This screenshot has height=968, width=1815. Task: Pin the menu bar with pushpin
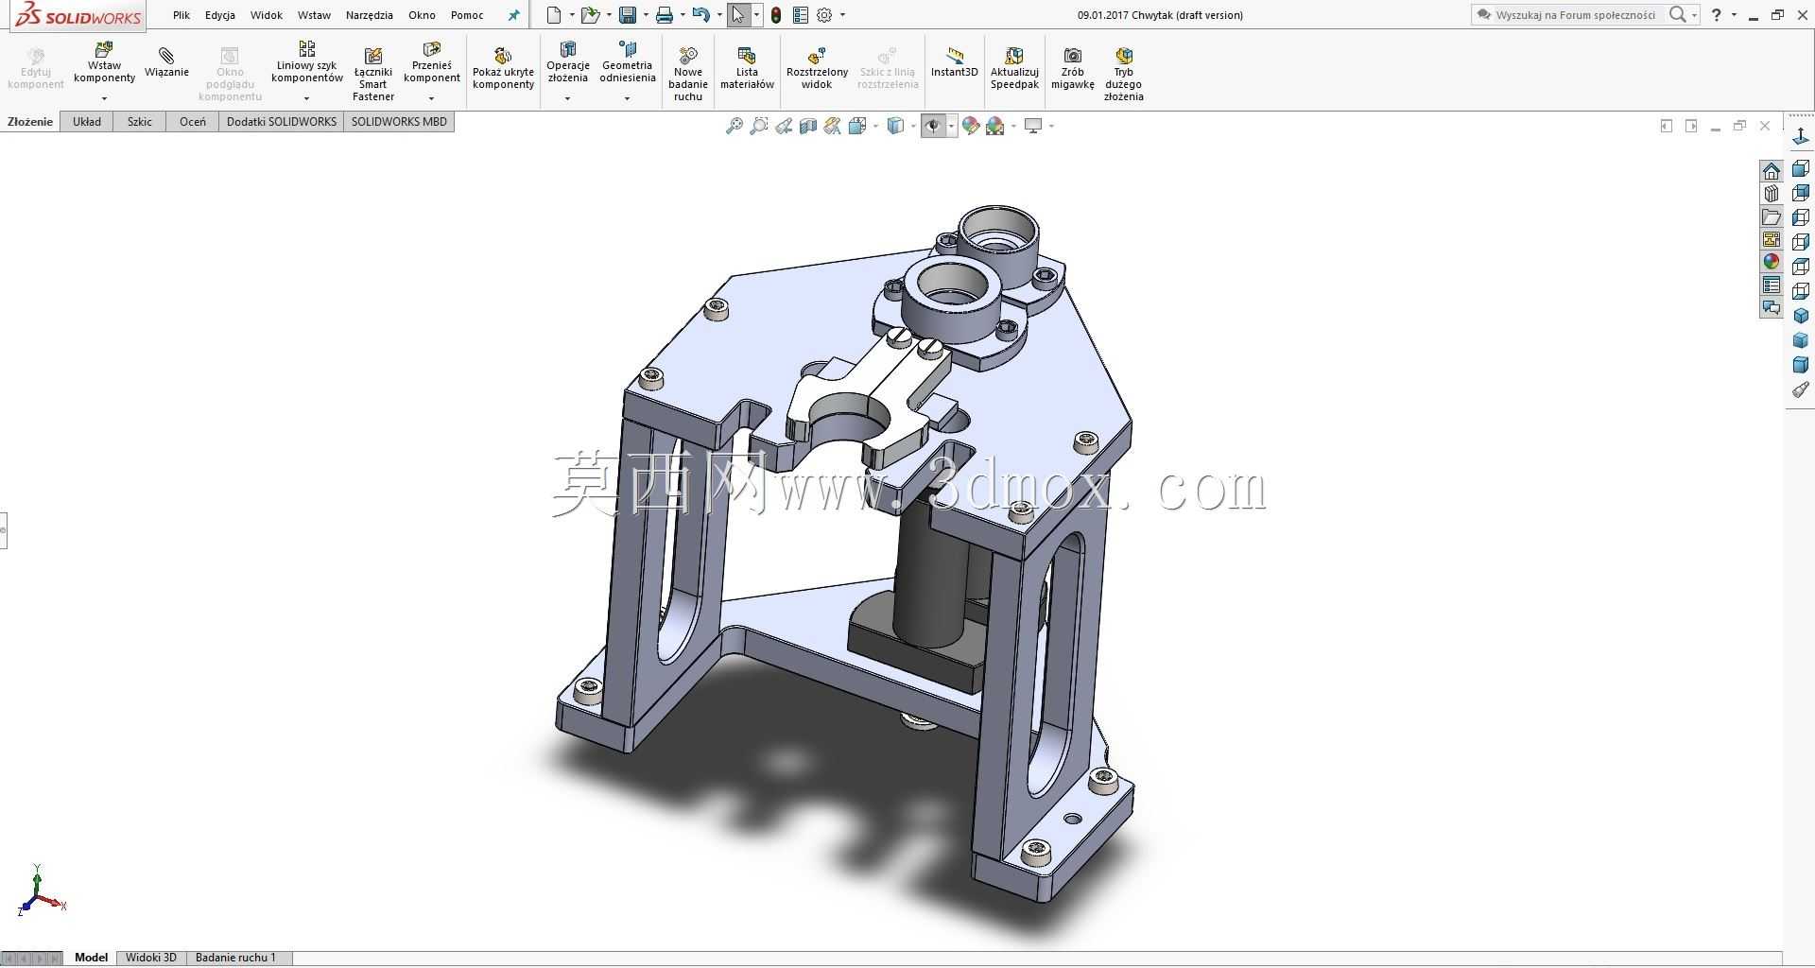pyautogui.click(x=513, y=15)
